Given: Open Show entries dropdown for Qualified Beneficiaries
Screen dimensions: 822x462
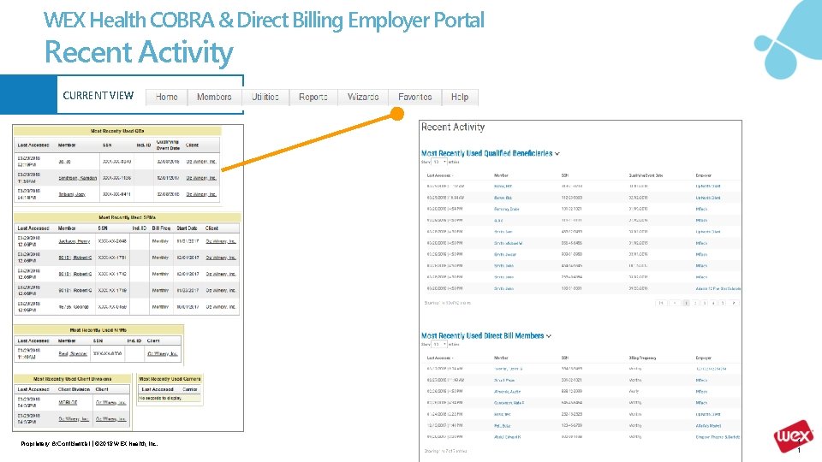Looking at the screenshot, I should point(439,162).
